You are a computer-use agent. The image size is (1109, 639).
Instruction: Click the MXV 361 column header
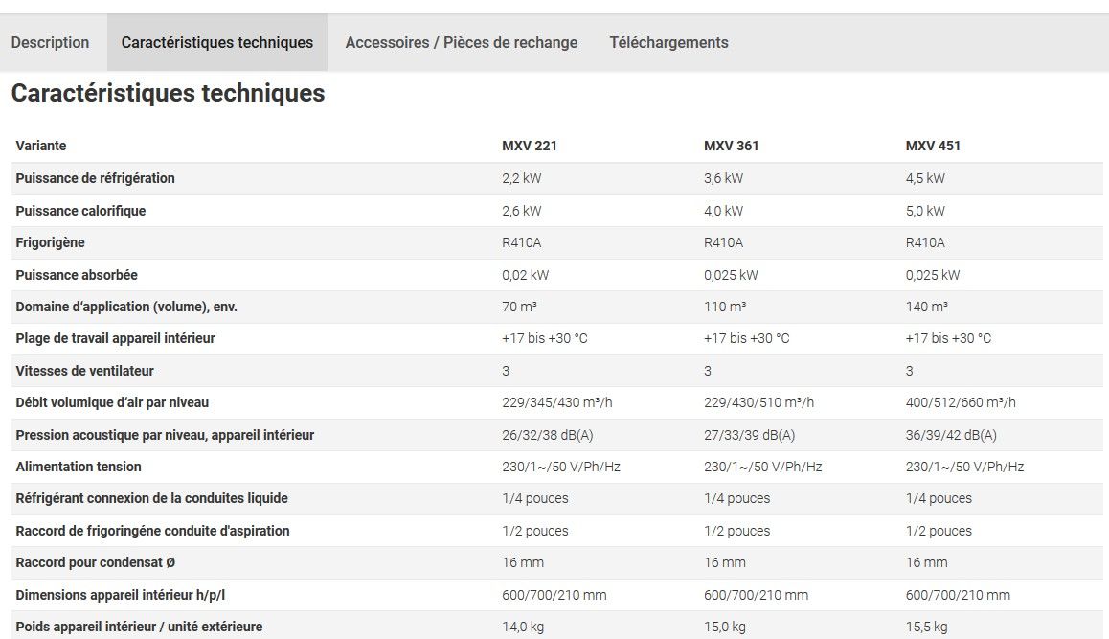point(732,147)
